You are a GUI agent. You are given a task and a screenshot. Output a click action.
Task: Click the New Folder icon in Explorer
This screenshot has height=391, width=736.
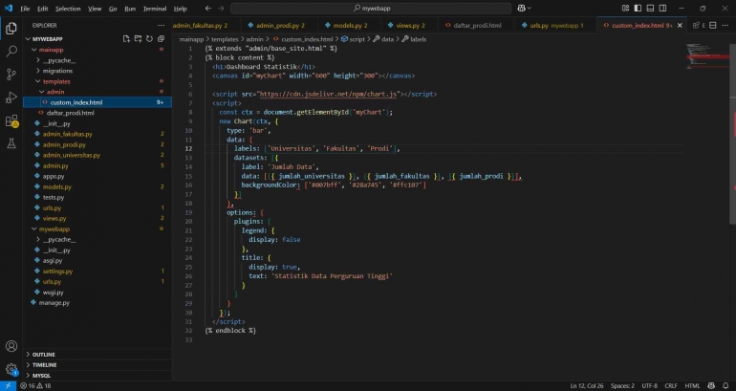[x=138, y=39]
